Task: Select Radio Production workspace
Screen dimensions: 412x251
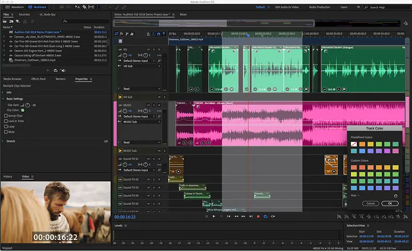Action: 319,7
